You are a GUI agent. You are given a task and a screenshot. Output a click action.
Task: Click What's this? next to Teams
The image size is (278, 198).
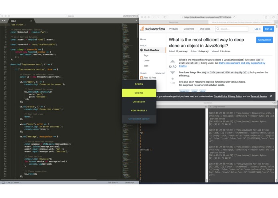tap(160, 73)
